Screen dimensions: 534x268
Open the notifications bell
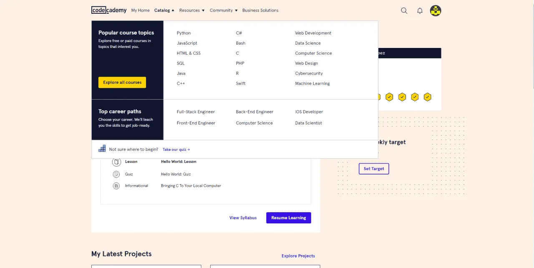pos(420,11)
